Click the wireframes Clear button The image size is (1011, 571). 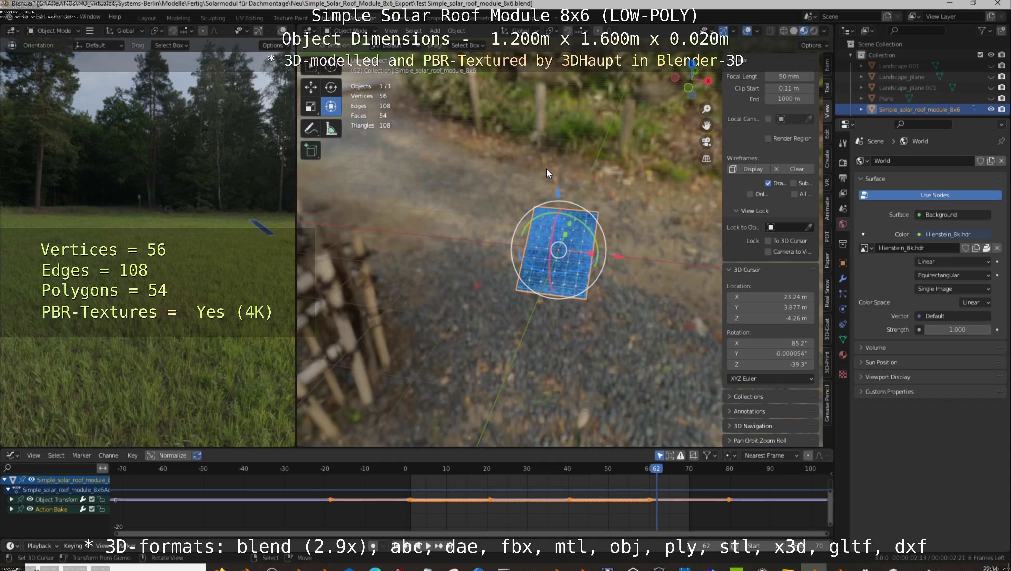click(x=796, y=169)
